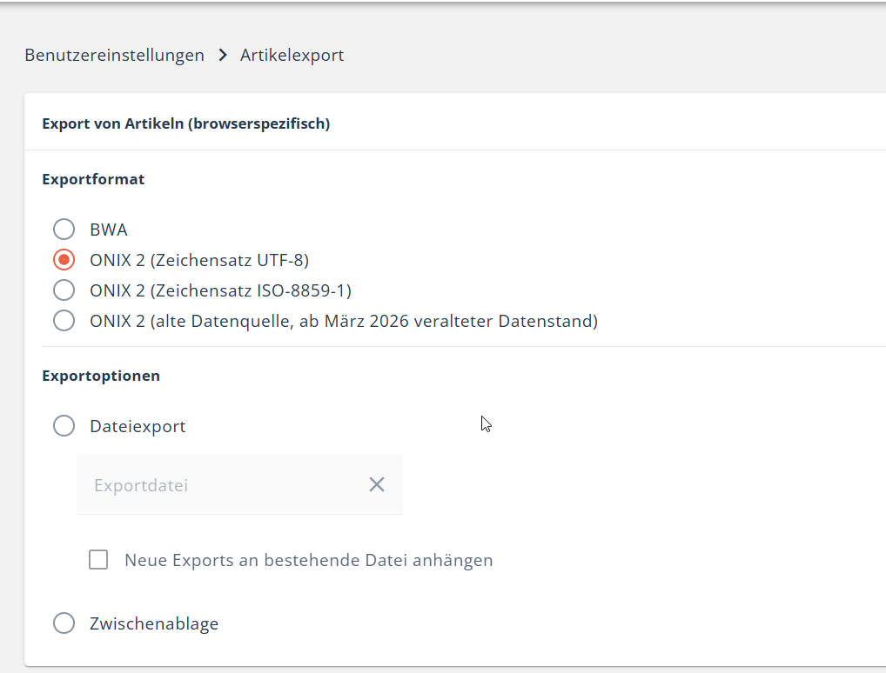Click the BWA label text

[x=109, y=230]
